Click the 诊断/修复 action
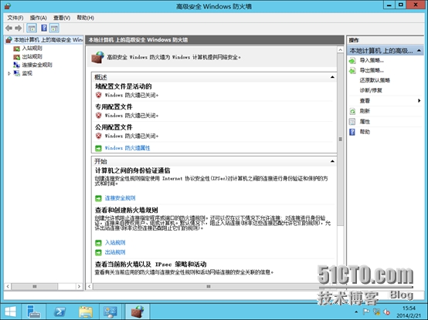This screenshot has width=428, height=320. 371,90
